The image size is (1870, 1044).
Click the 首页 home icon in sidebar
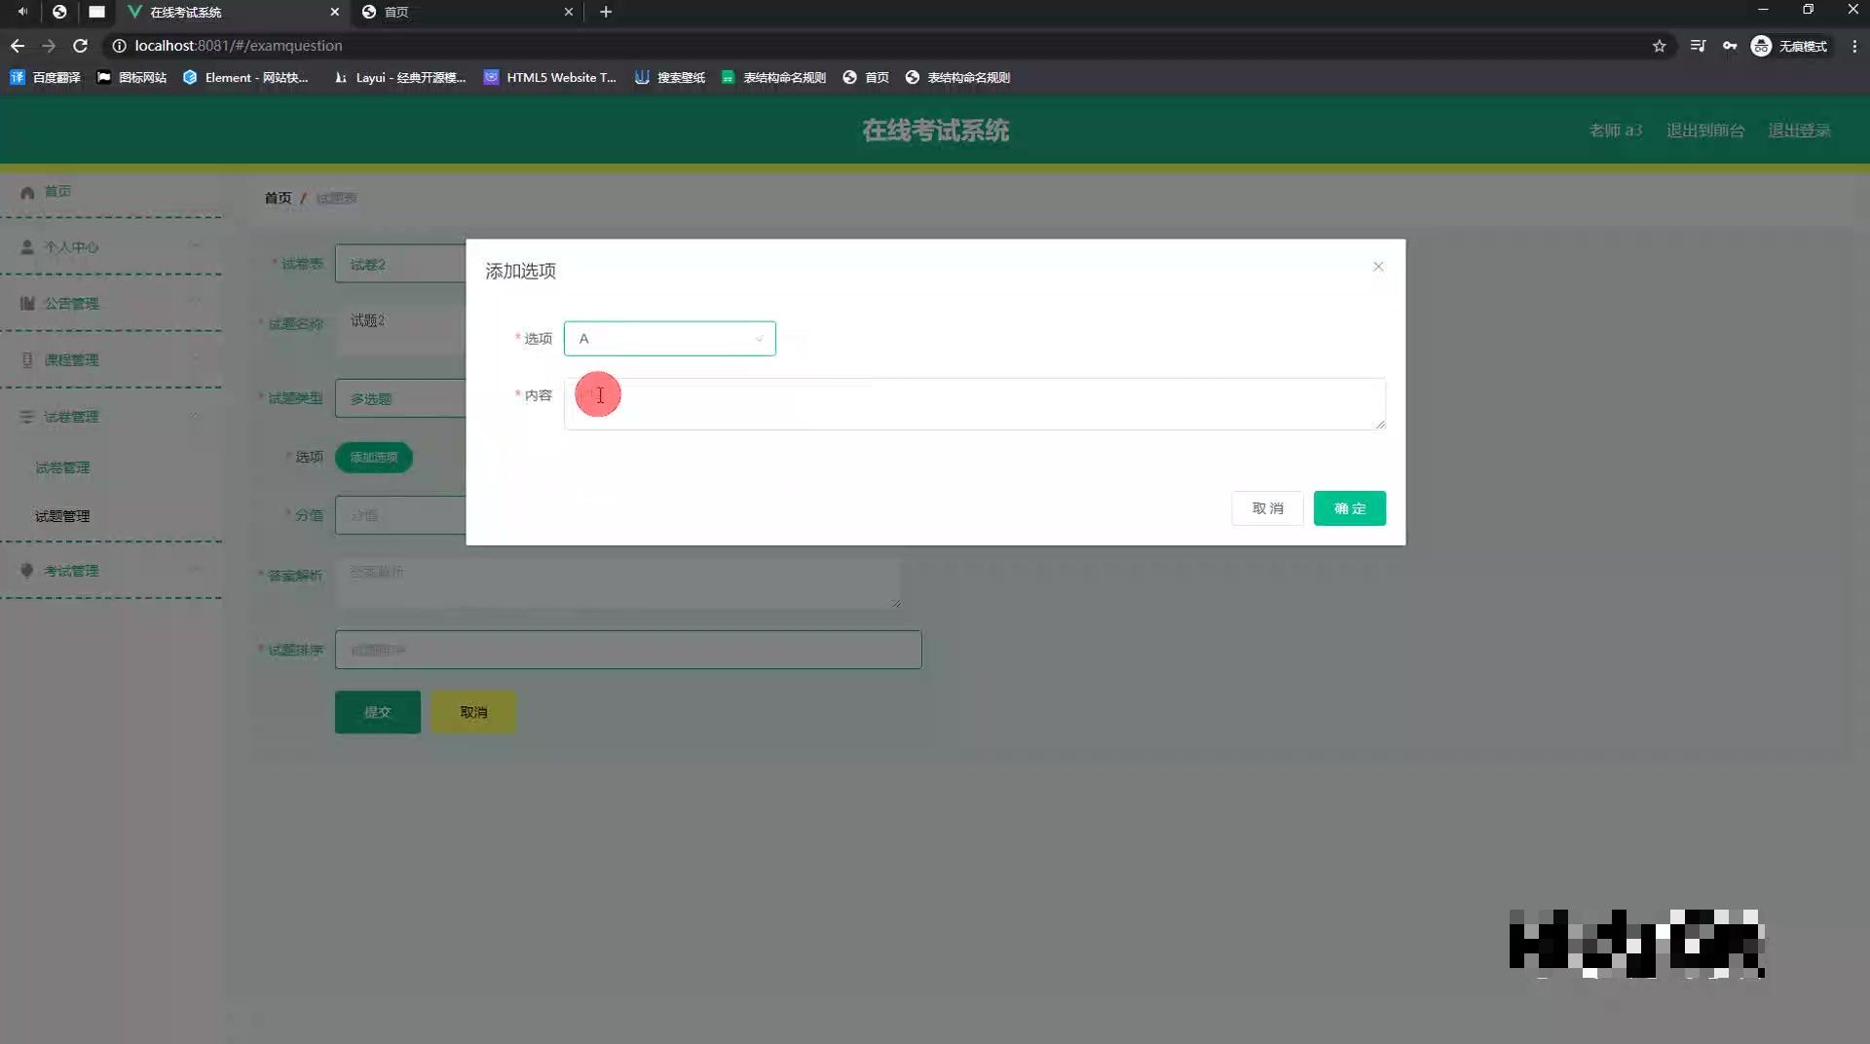[27, 191]
